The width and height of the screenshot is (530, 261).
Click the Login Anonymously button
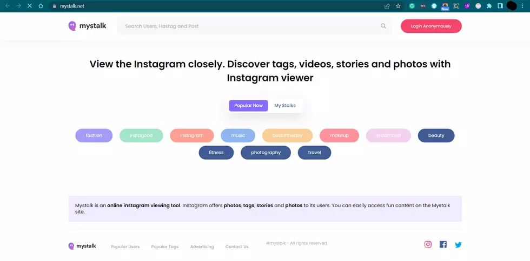point(431,26)
